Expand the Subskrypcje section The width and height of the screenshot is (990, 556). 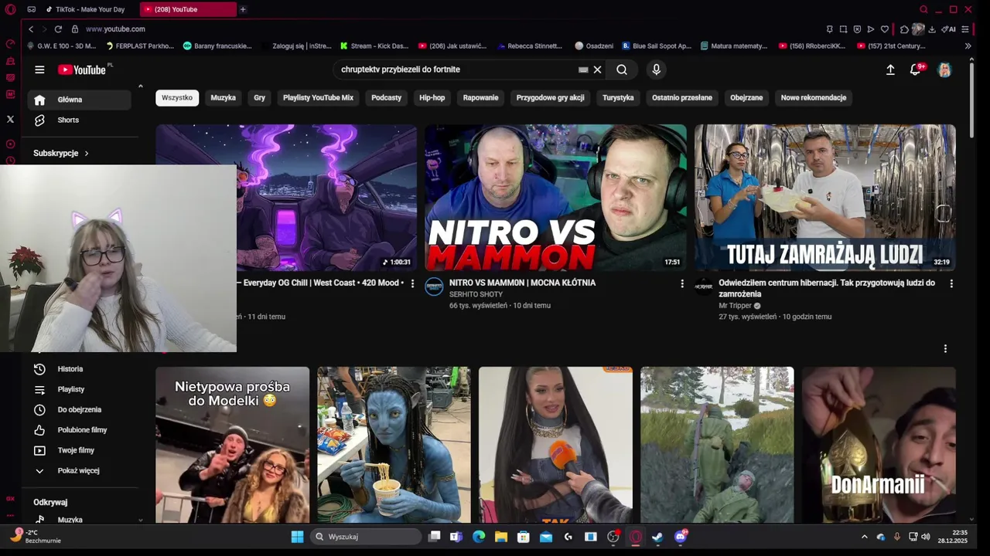61,153
